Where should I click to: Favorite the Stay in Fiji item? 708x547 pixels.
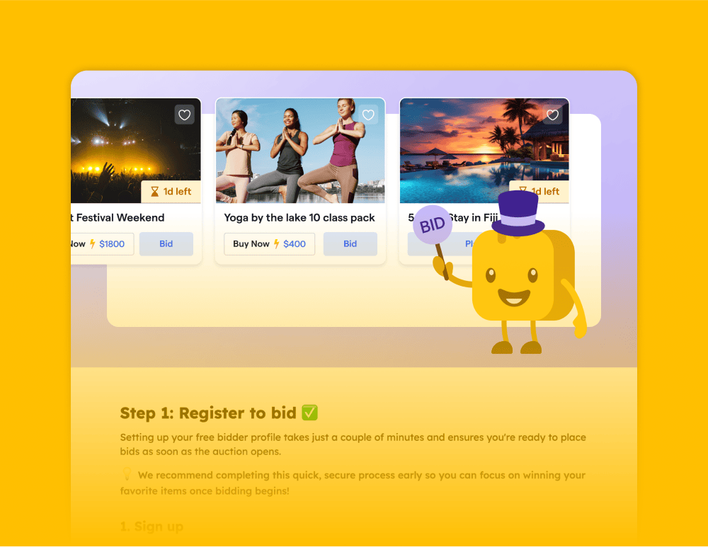[552, 115]
